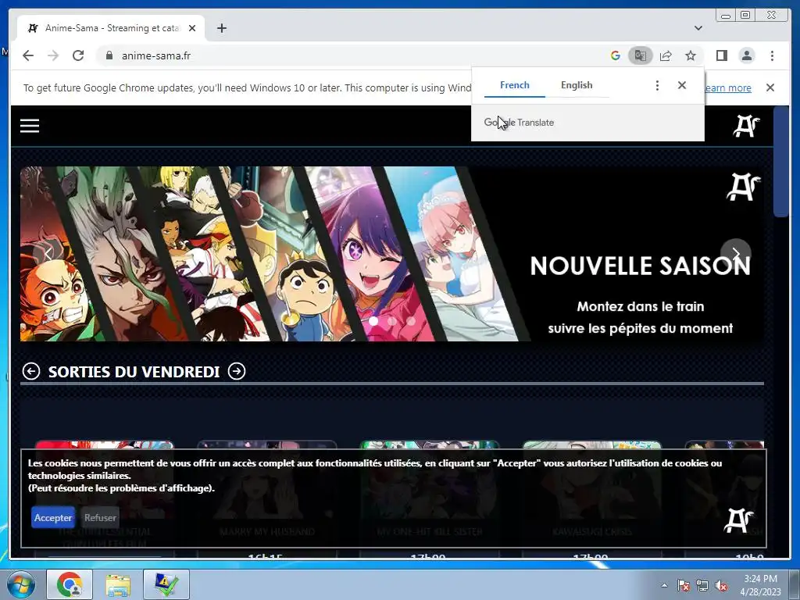The width and height of the screenshot is (800, 600).
Task: Click the muted volume tray icon
Action: (721, 586)
